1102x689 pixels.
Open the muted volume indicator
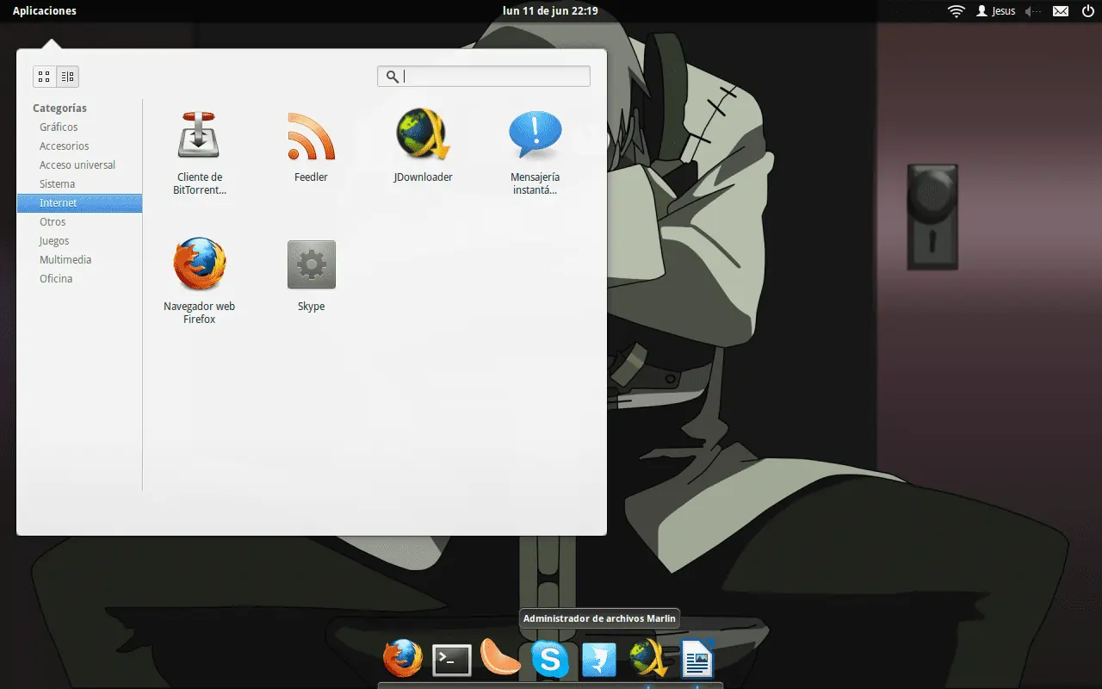tap(1034, 11)
